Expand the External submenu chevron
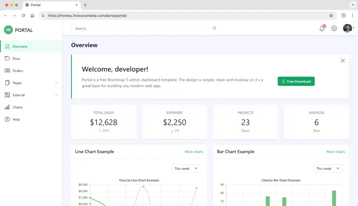The image size is (358, 206). [x=57, y=95]
